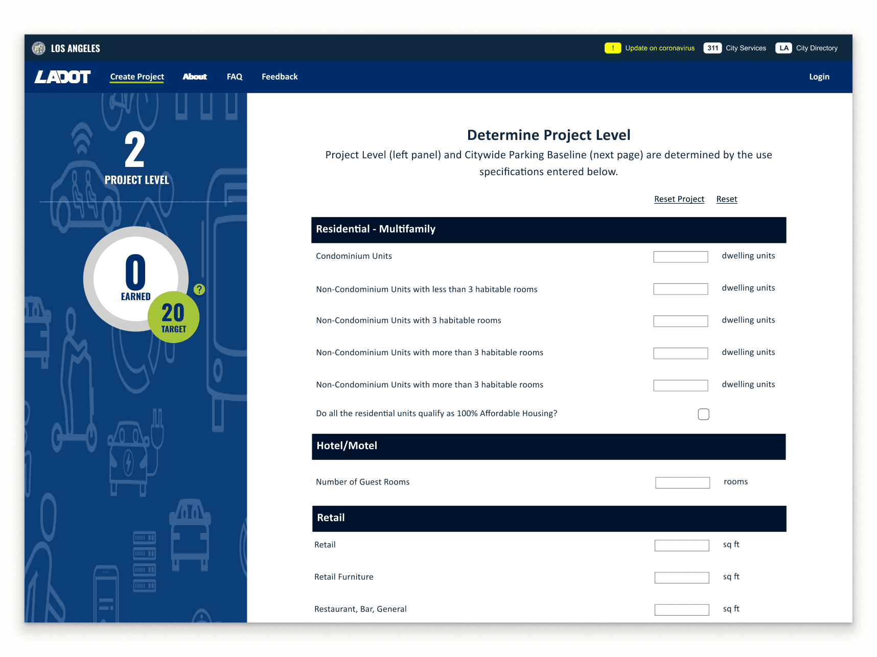Click the Determine Project Level heading
This screenshot has width=877, height=657.
pyautogui.click(x=548, y=135)
